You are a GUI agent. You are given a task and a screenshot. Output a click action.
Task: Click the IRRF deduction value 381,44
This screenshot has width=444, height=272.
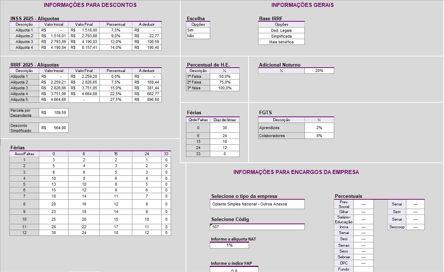click(147, 88)
